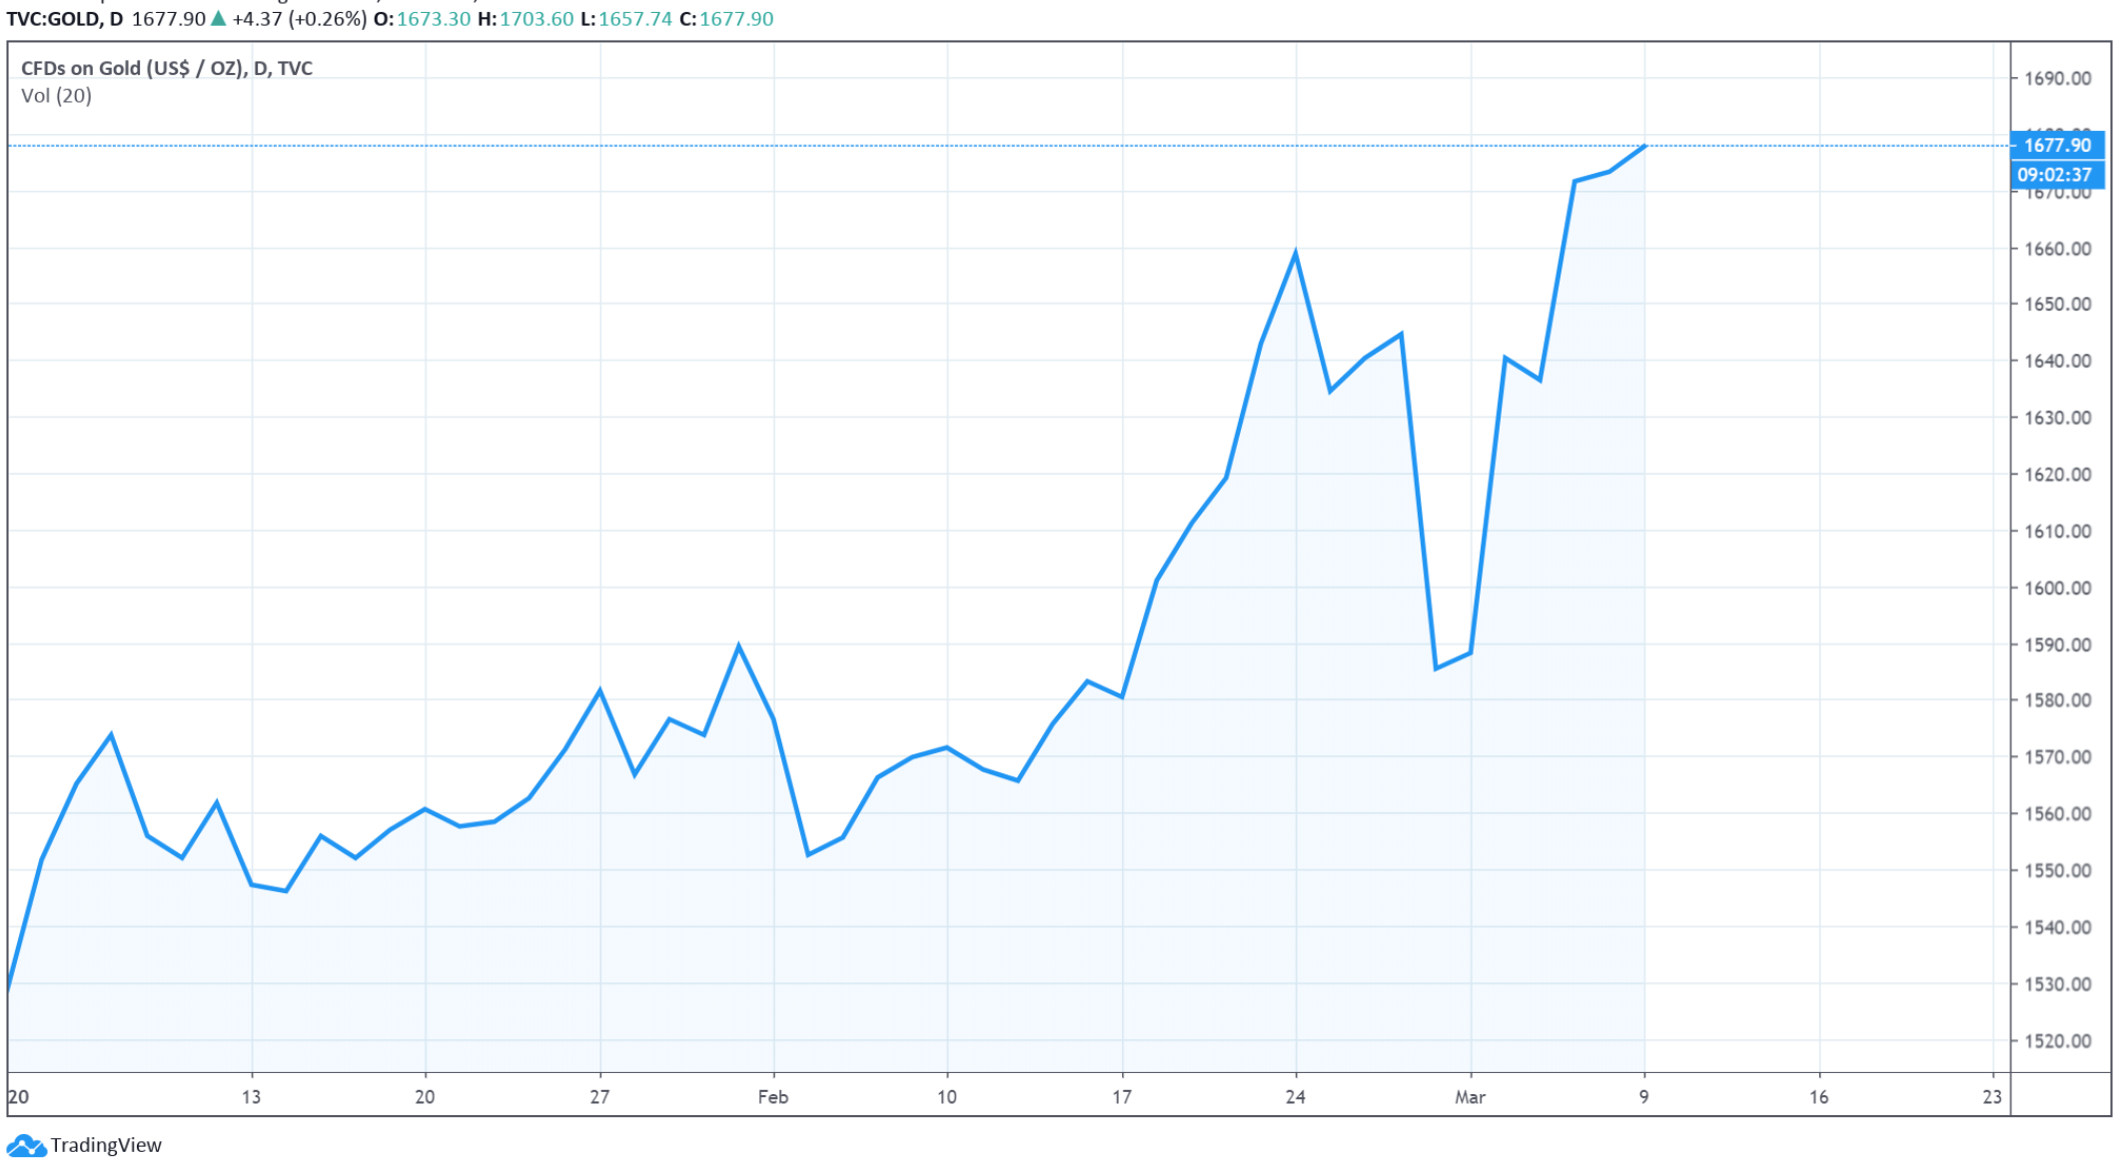
Task: Click the Mar date axis label
Action: (1470, 1097)
